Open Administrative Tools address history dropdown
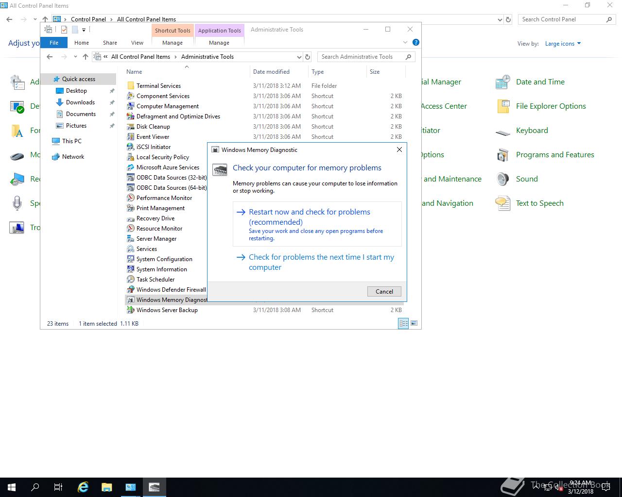Screen dimensions: 622x497 tap(299, 57)
